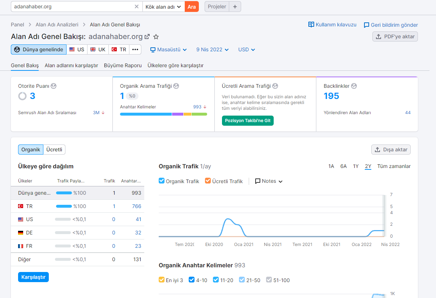
Task: Click globe icon beside Ücretli Arama Trafiği
Action: (275, 86)
